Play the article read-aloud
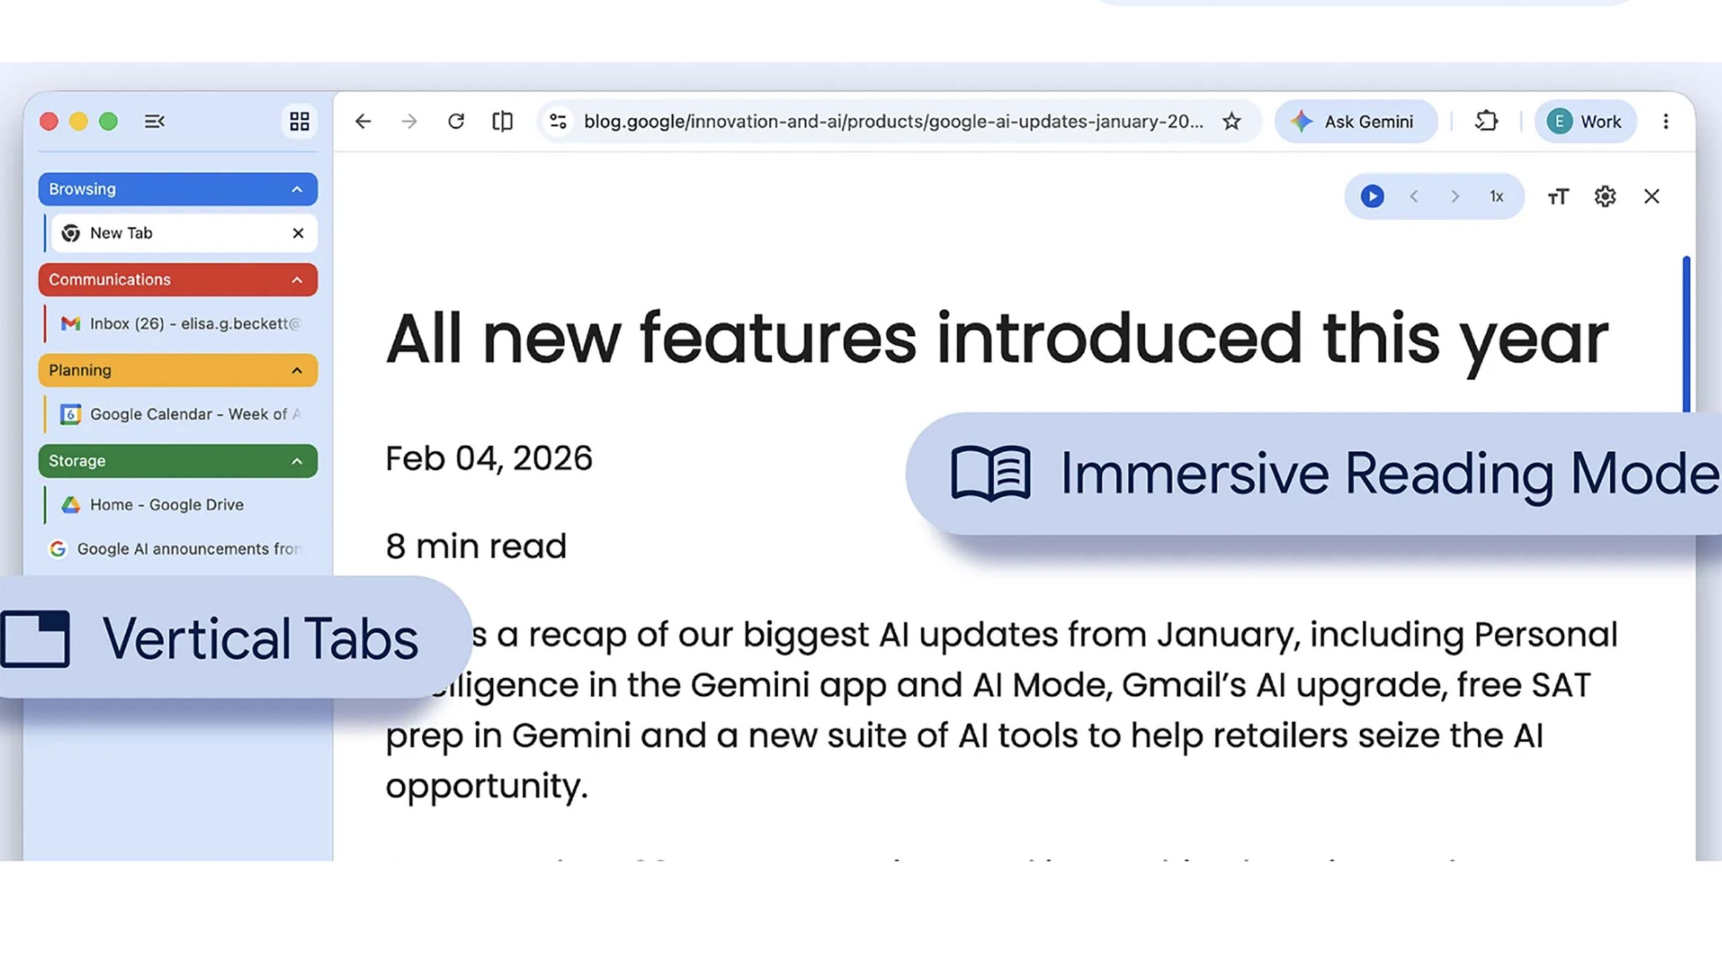Screen dimensions: 1722x969 [x=1372, y=196]
